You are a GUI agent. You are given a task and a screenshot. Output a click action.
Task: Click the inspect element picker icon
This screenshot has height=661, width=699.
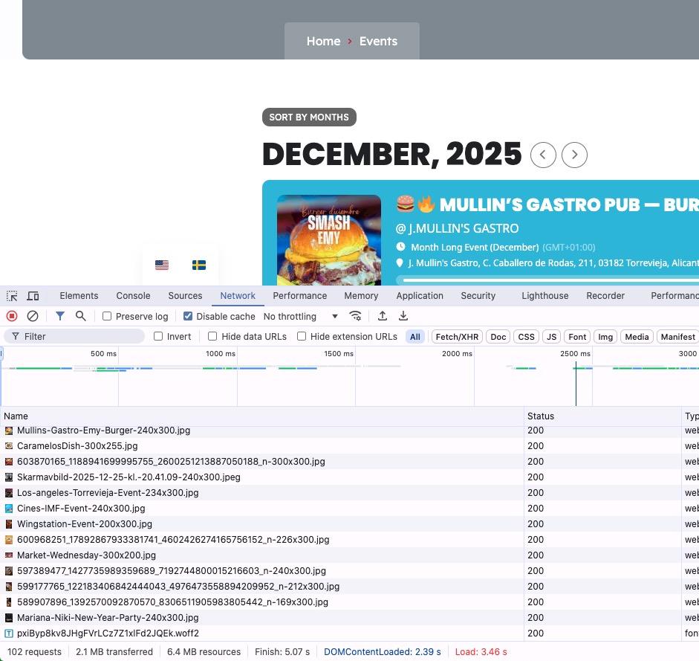point(12,296)
